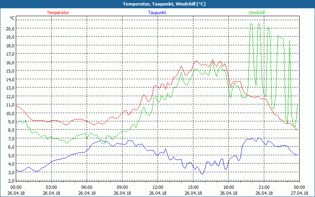Image resolution: width=315 pixels, height=197 pixels.
Task: Click the '18,0' Y-axis value
Action: coord(10,45)
